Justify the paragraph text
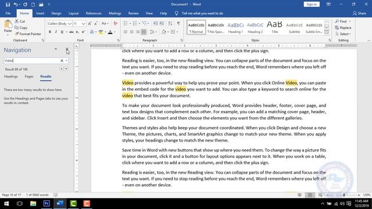The height and width of the screenshot is (209, 372). (x=144, y=32)
